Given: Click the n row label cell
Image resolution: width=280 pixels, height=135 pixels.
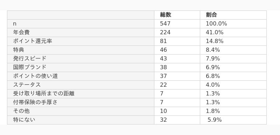Looking at the screenshot, I should pyautogui.click(x=80, y=24).
